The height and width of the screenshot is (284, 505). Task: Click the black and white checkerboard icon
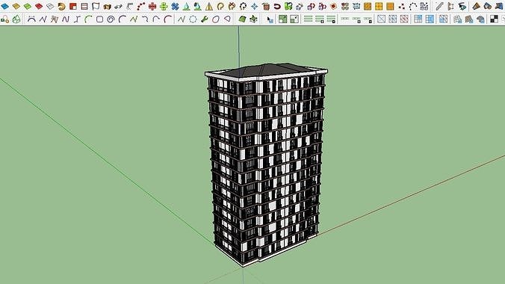(x=494, y=19)
